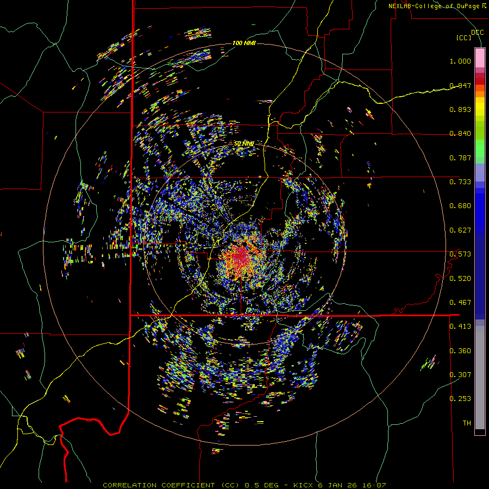Select the bright green color bar segment
The width and height of the screenshot is (489, 489).
(x=480, y=148)
